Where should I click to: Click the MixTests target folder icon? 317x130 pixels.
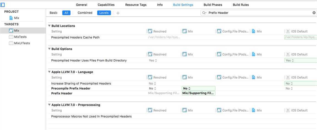pos(11,37)
